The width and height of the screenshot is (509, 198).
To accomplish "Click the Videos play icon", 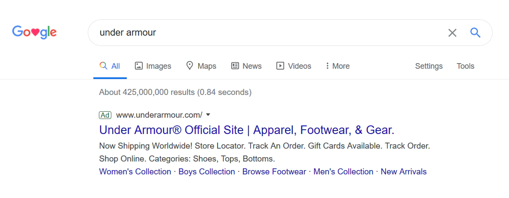I will [280, 66].
